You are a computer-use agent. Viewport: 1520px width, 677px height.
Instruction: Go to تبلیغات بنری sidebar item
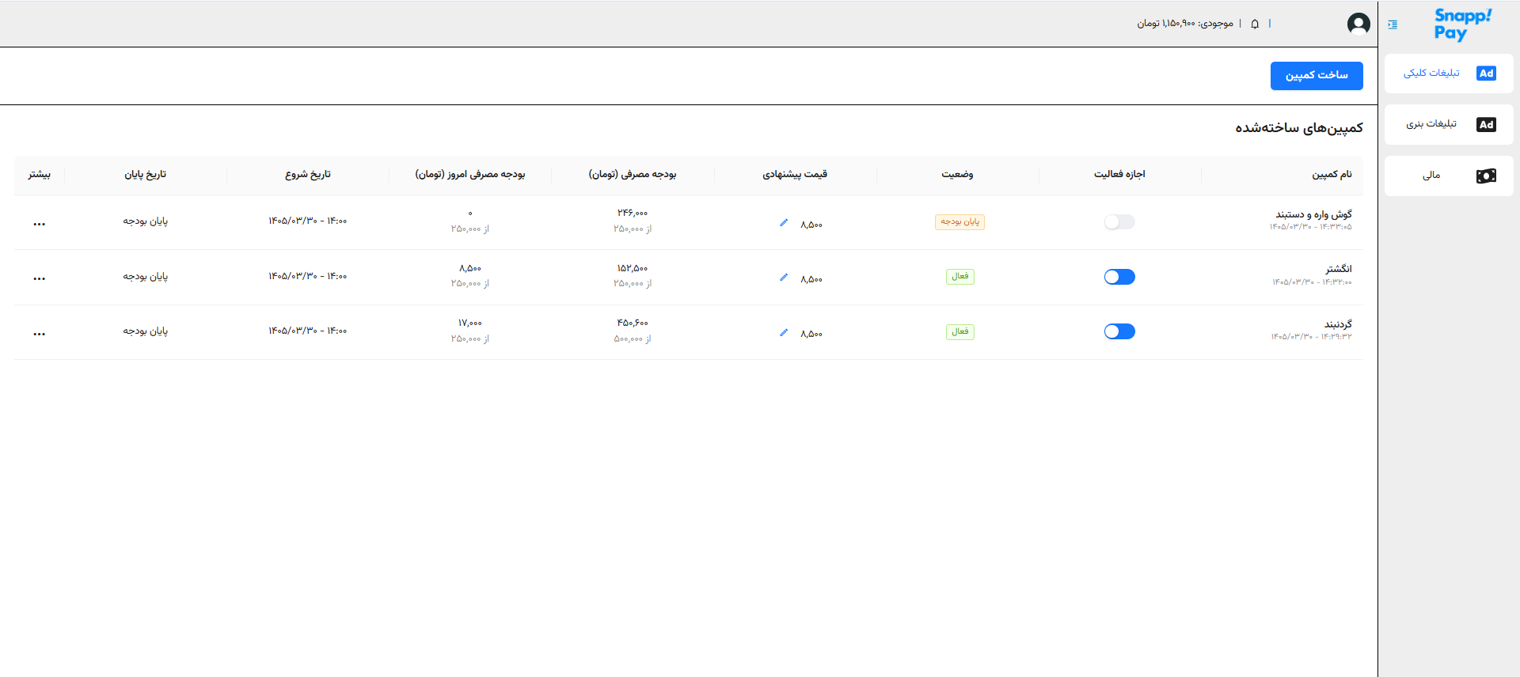click(1448, 124)
